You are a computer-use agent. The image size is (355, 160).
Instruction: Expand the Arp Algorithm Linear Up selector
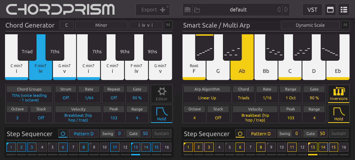(x=207, y=97)
